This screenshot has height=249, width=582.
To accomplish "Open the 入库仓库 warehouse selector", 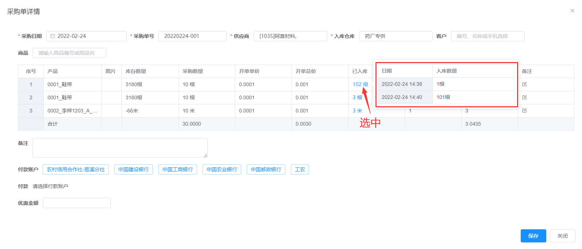I will 396,36.
